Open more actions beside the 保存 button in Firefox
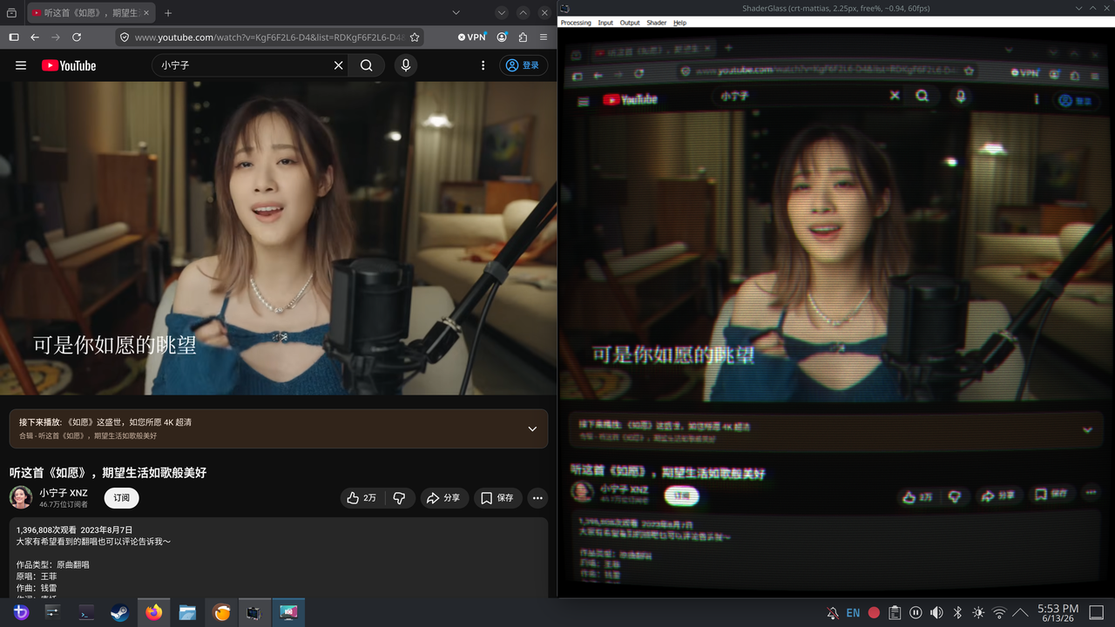Screen dimensions: 1115x627 [537, 498]
